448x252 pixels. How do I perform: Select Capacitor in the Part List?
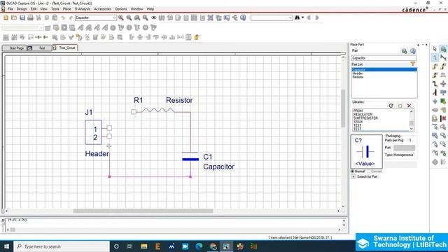pyautogui.click(x=384, y=69)
